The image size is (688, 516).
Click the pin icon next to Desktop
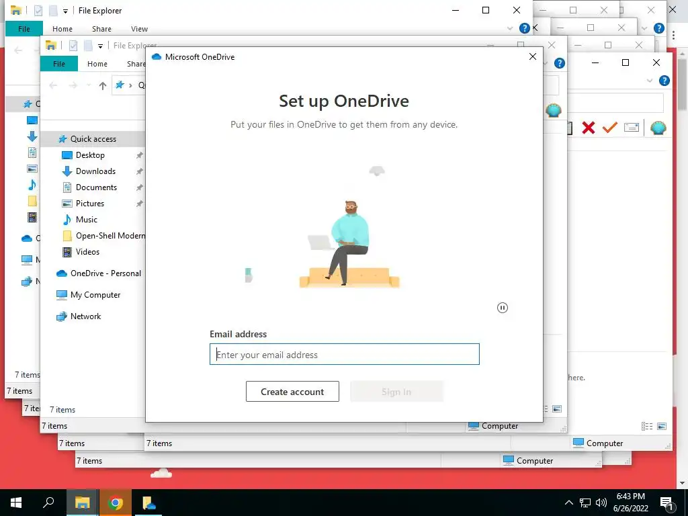140,155
